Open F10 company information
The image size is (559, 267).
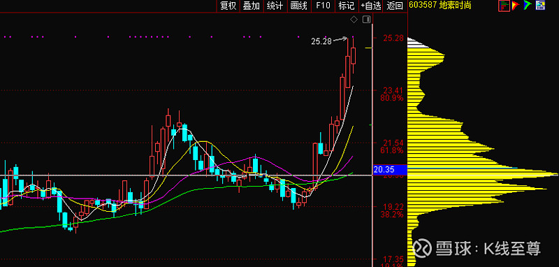tap(323, 6)
